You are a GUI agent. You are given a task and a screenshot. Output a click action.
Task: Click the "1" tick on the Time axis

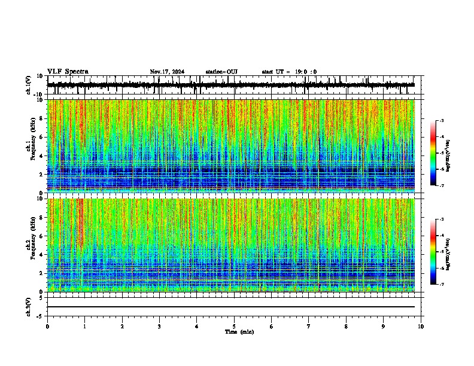pos(84,327)
